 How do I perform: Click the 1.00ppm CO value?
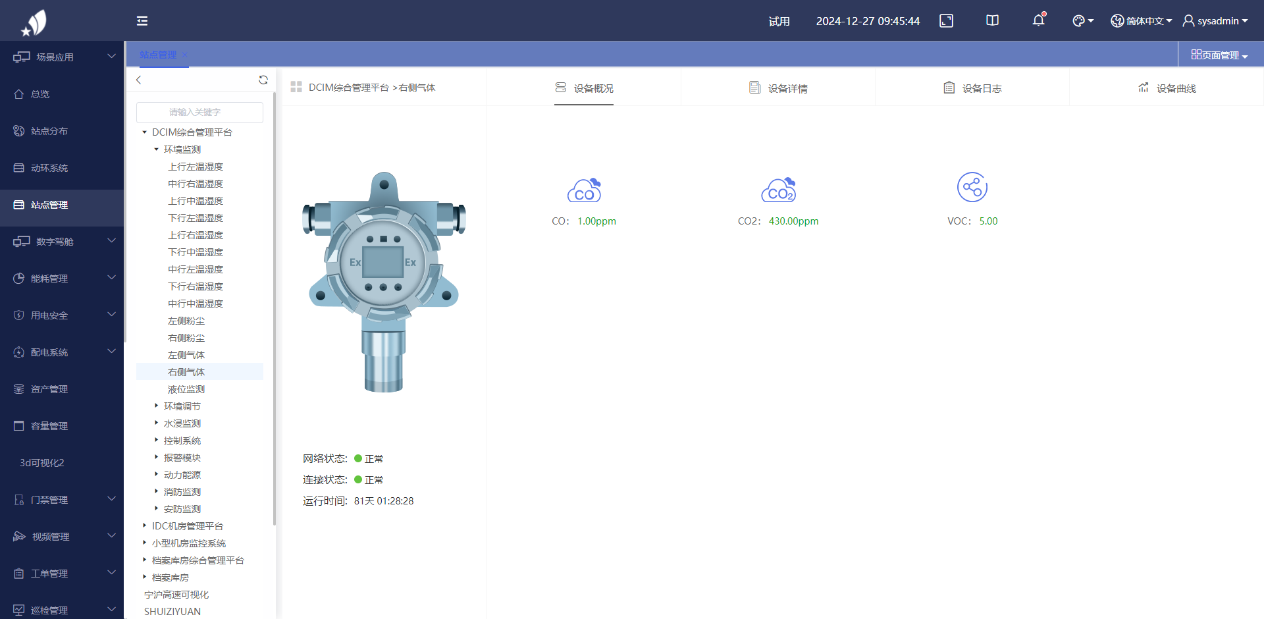(x=596, y=221)
